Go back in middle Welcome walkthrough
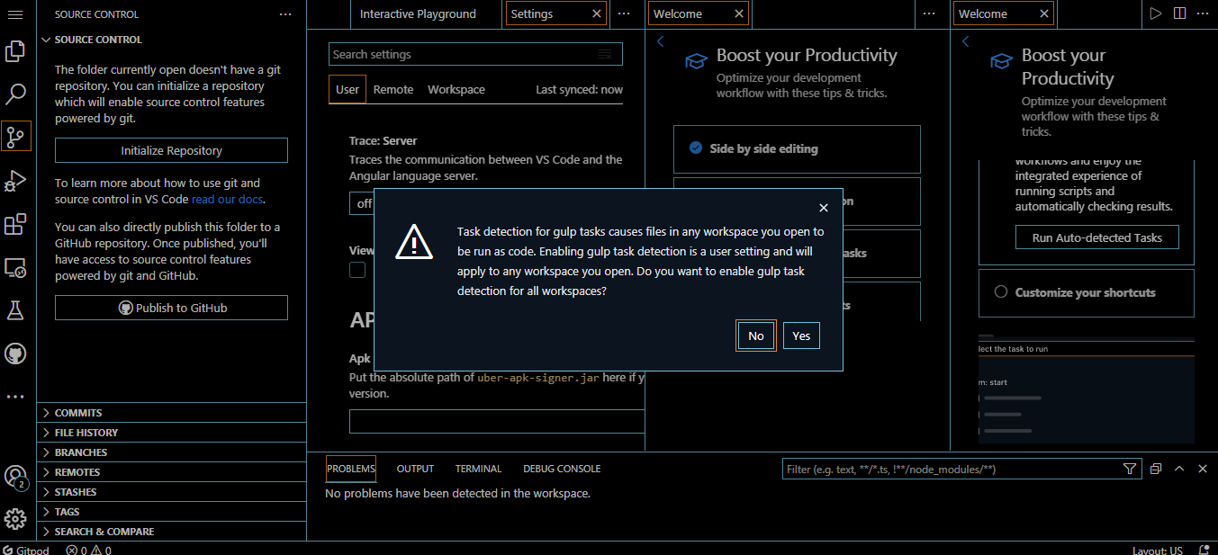Image resolution: width=1218 pixels, height=555 pixels. click(x=660, y=41)
